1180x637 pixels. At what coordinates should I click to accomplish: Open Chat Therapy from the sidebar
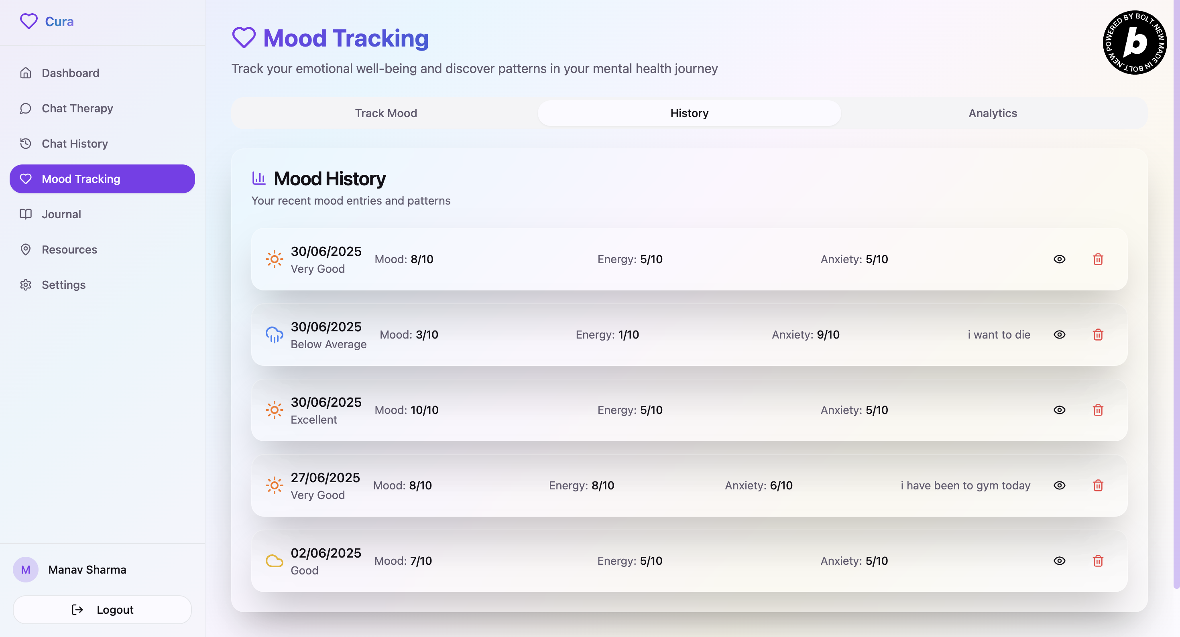click(x=77, y=109)
